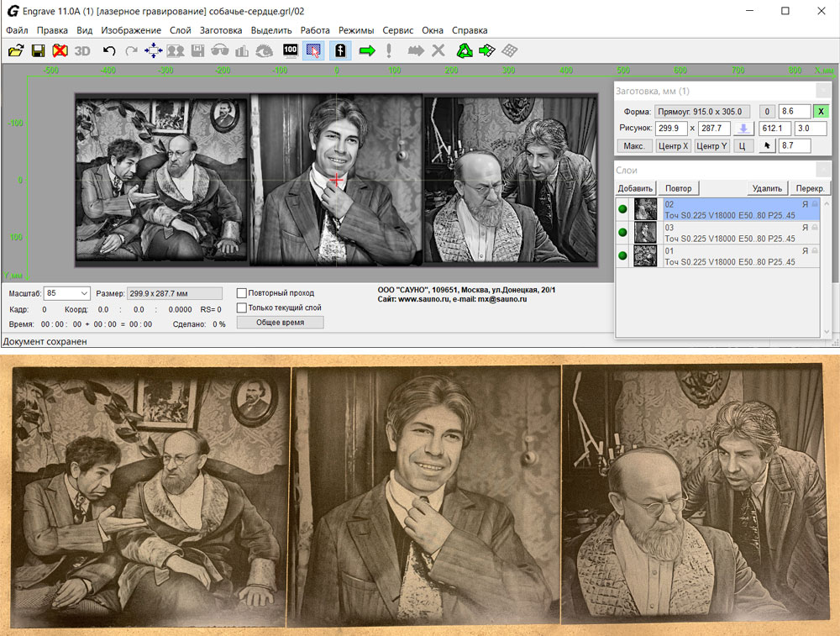The width and height of the screenshot is (840, 636).
Task: Click the green recycle triangle icon
Action: point(464,50)
